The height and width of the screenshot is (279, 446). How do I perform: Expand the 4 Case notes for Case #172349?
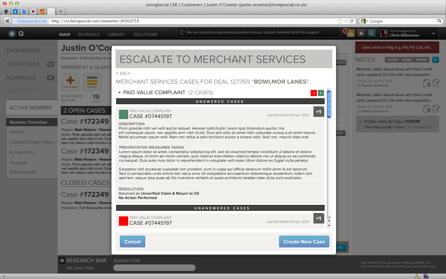(361, 122)
